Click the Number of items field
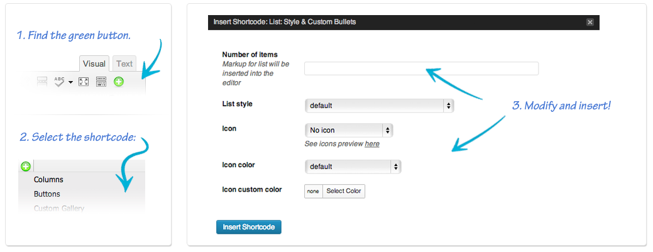 [x=422, y=68]
